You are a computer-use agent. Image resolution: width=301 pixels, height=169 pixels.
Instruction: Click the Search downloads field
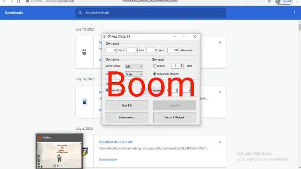[150, 13]
